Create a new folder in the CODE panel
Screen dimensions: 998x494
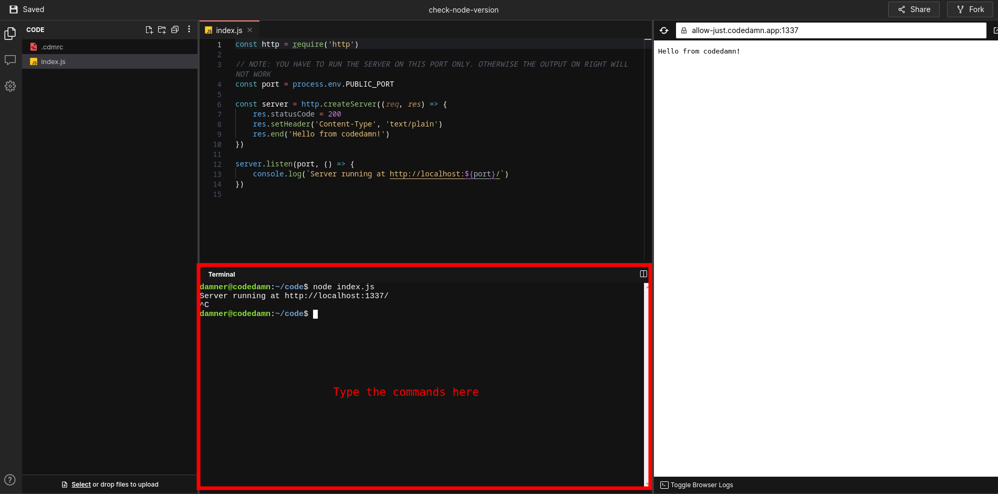click(x=162, y=29)
